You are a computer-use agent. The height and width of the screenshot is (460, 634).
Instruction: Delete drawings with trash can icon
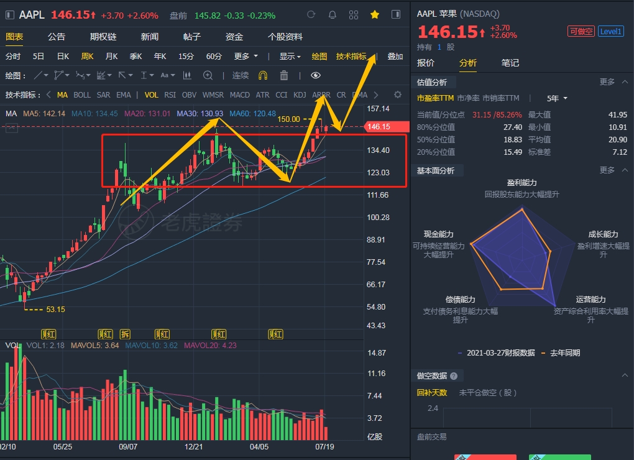tap(284, 75)
